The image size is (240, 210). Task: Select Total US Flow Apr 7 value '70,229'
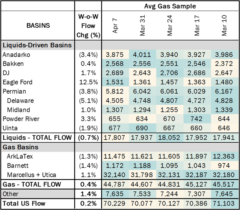click(x=115, y=204)
